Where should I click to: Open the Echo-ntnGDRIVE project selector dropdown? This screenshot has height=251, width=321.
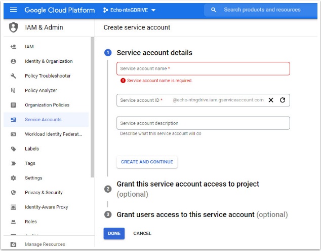tap(130, 10)
